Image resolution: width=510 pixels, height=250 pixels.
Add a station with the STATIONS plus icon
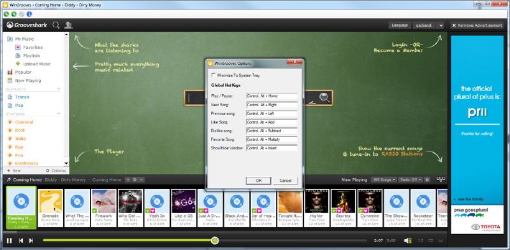pos(59,114)
